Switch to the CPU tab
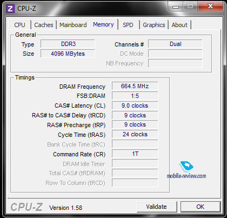The image size is (227, 218). coord(19,25)
